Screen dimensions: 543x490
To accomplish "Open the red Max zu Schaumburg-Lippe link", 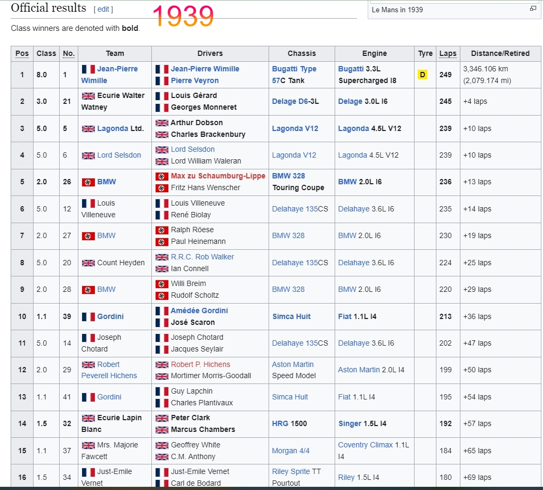I will (x=218, y=176).
